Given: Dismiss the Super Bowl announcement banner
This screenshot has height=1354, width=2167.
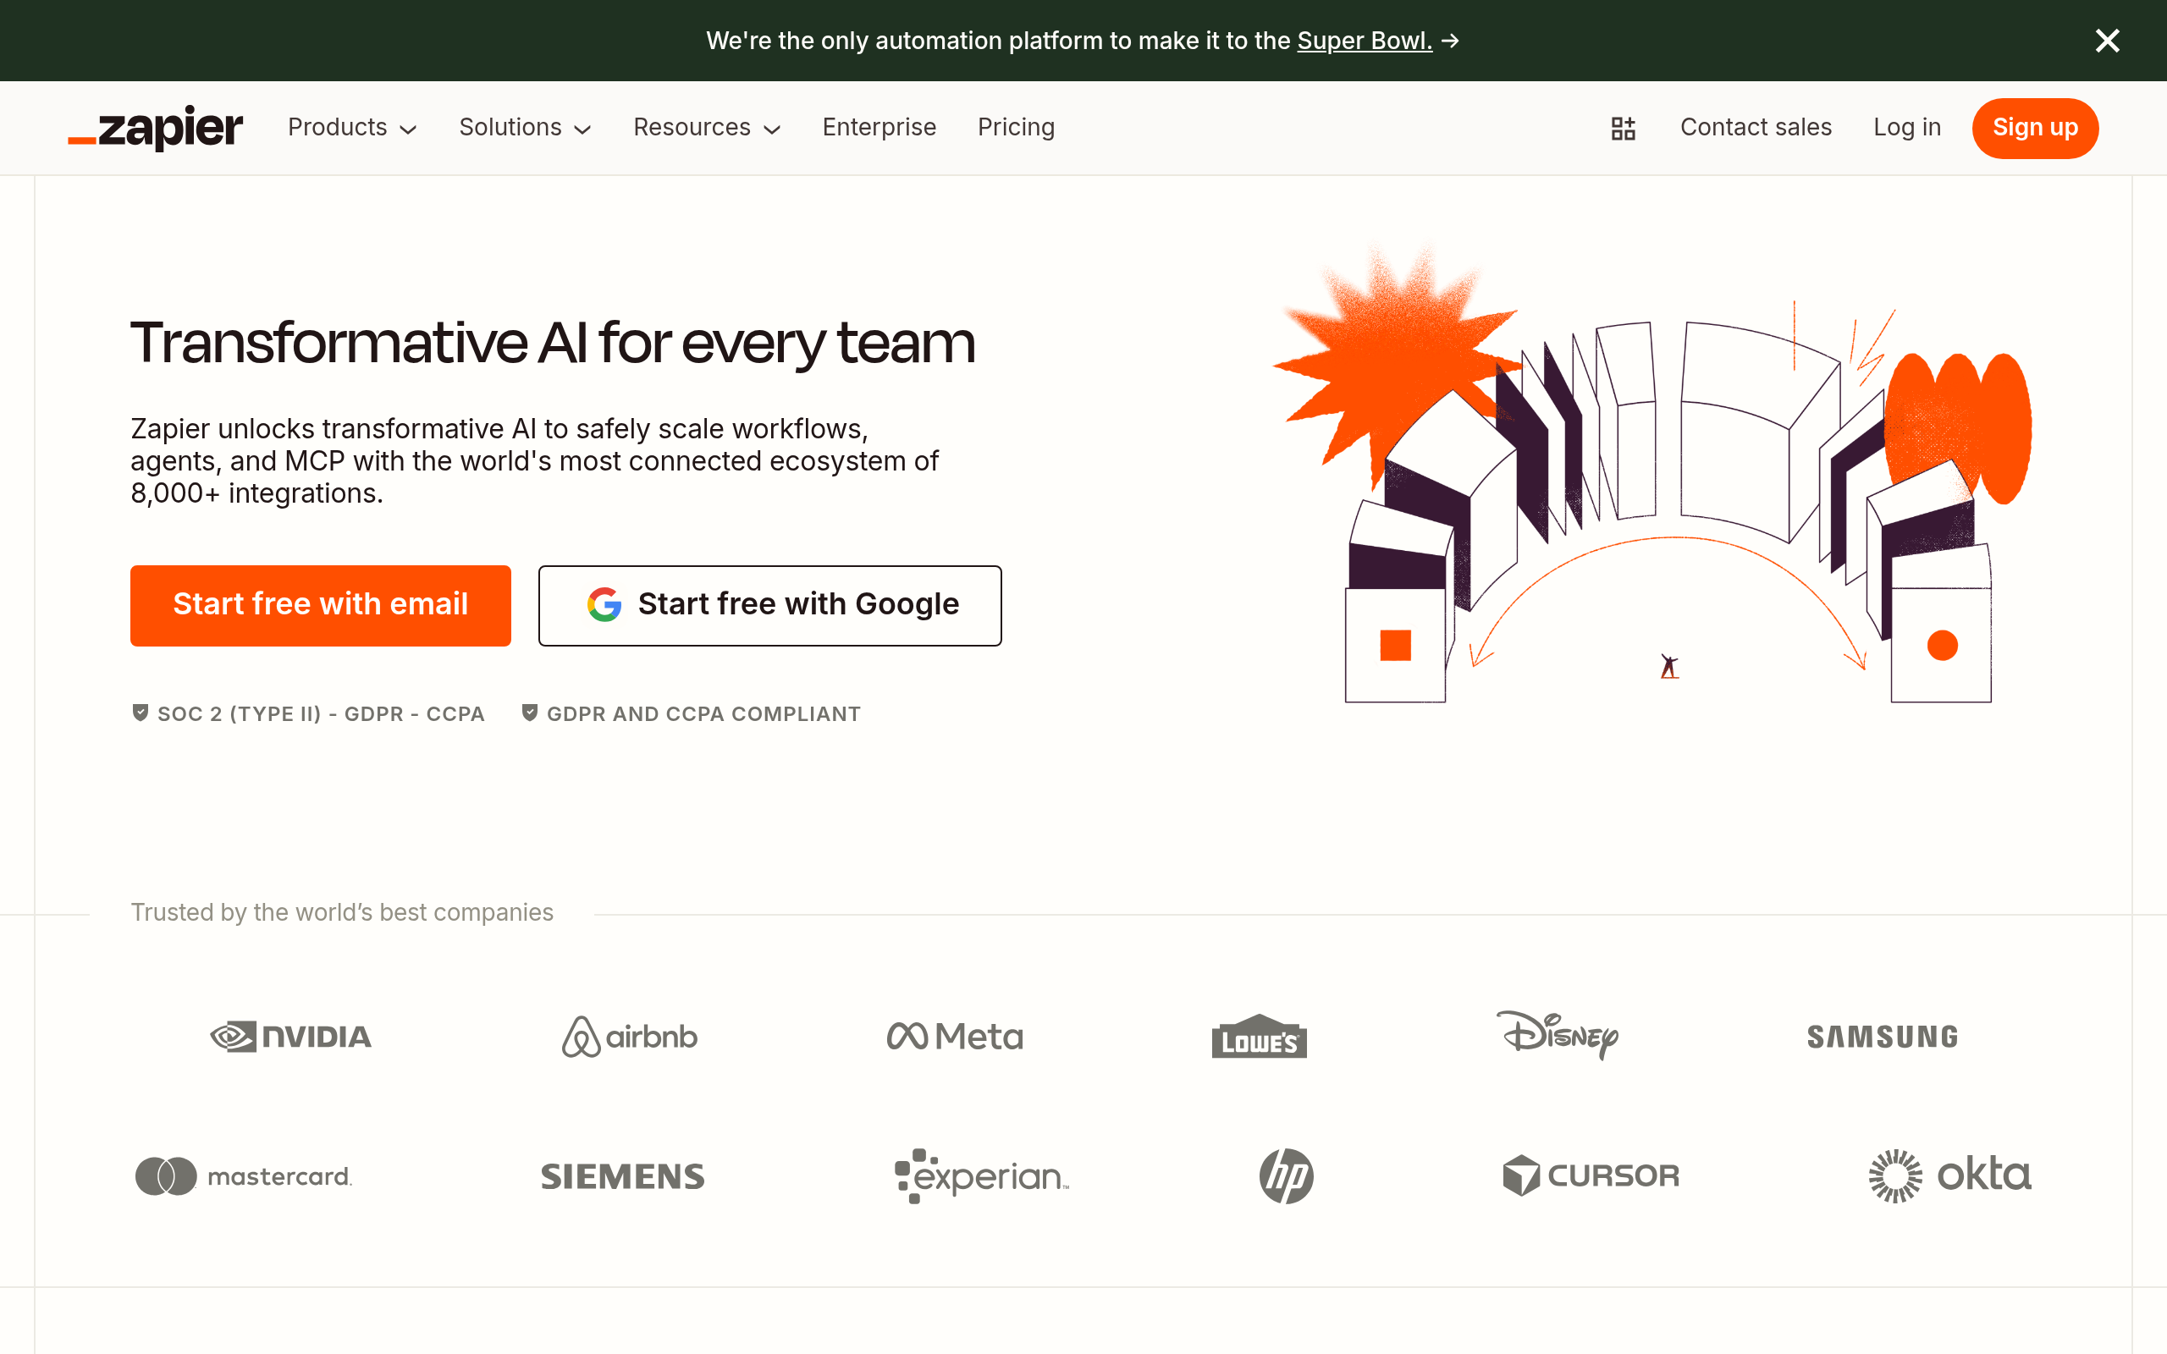Looking at the screenshot, I should tap(2107, 41).
